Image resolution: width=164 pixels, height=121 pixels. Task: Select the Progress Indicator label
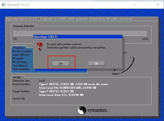[x=24, y=26]
